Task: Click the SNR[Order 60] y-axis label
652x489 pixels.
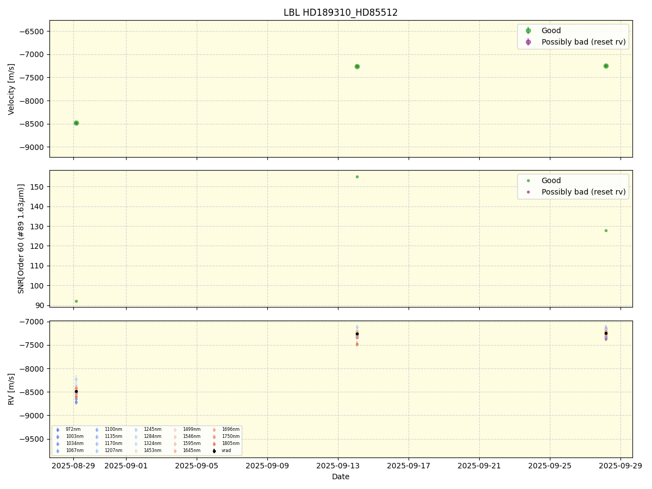Action: pos(21,239)
